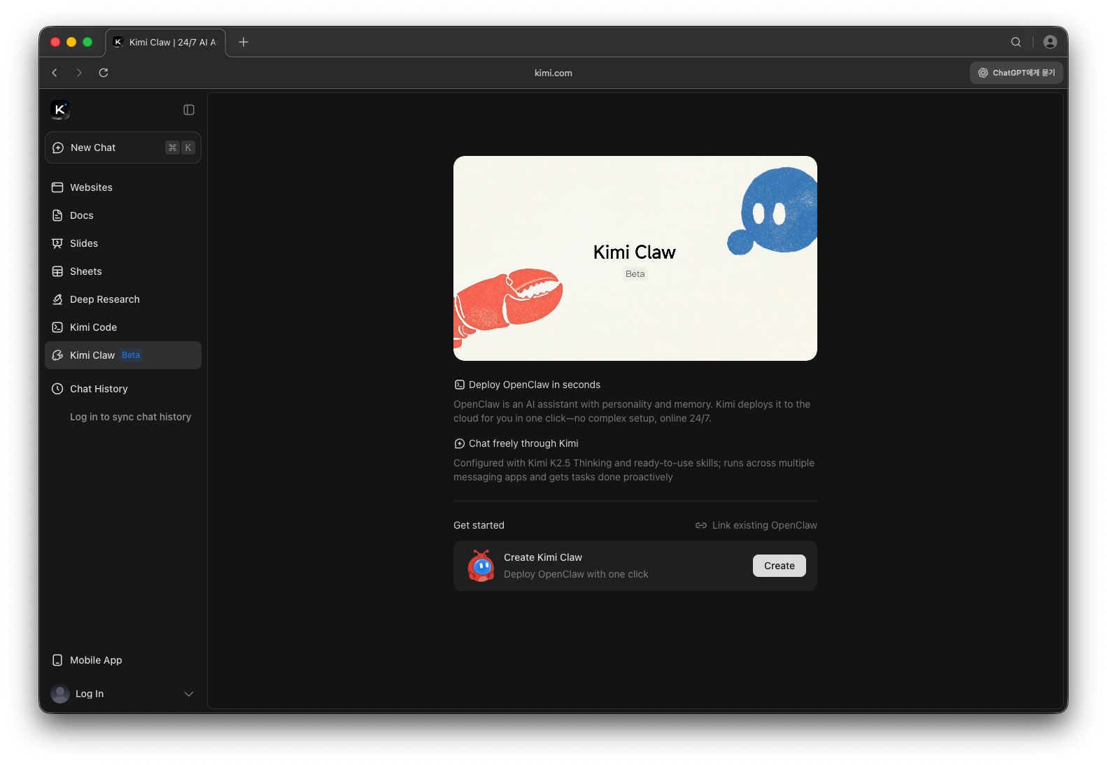Click the Kimi Claw banner image

(x=635, y=258)
